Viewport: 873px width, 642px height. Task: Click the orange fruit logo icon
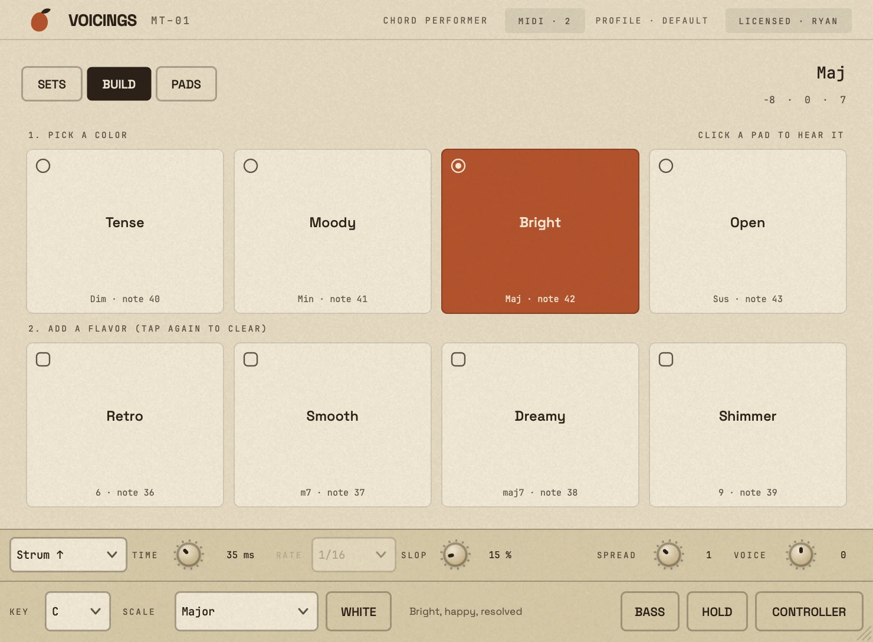[40, 20]
